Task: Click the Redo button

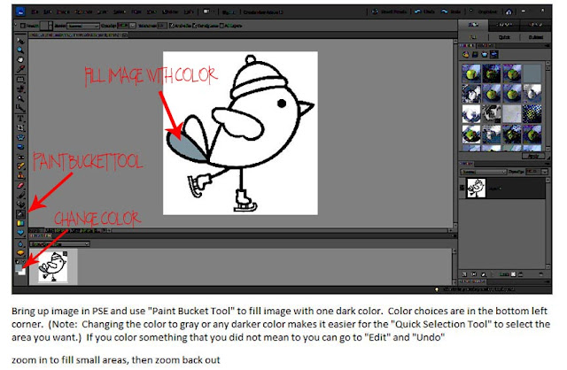Action: tap(451, 12)
